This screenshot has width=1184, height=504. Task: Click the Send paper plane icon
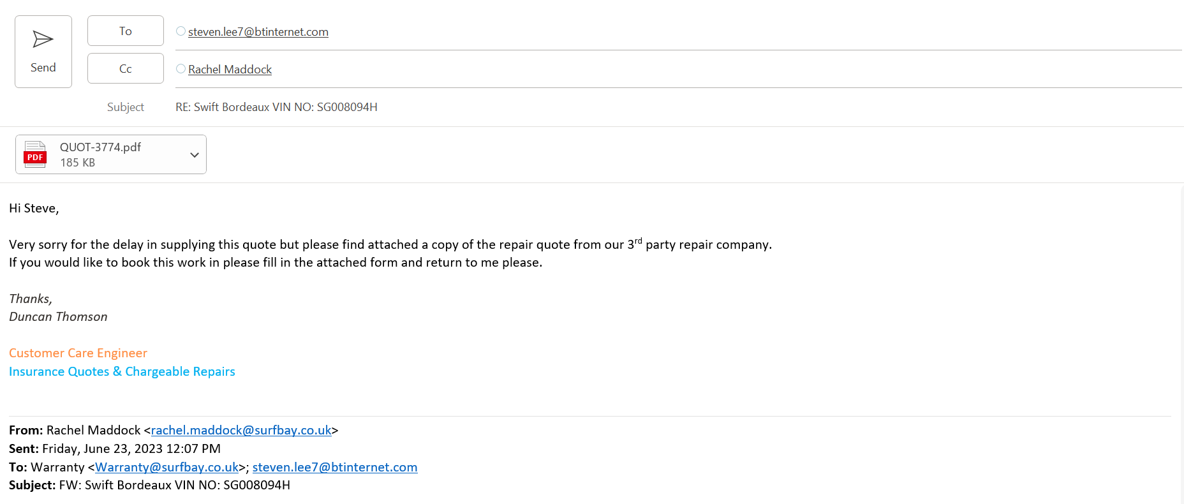click(x=43, y=40)
